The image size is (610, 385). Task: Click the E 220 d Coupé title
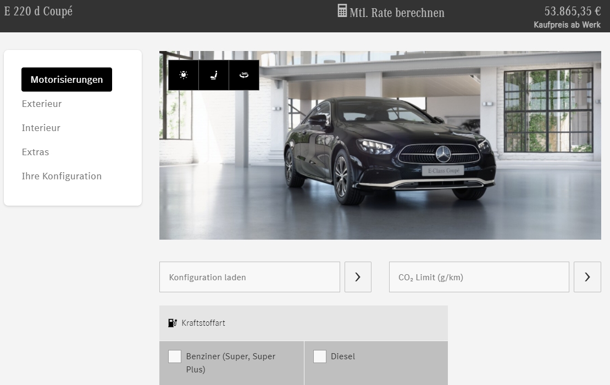(x=38, y=11)
